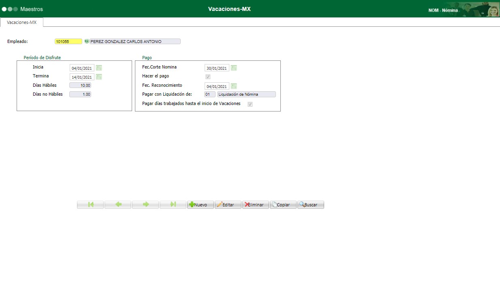Click the Nuevo button
Screen dimensions: 500x283
pyautogui.click(x=201, y=205)
